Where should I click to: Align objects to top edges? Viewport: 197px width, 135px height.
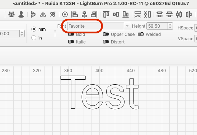[106, 14]
